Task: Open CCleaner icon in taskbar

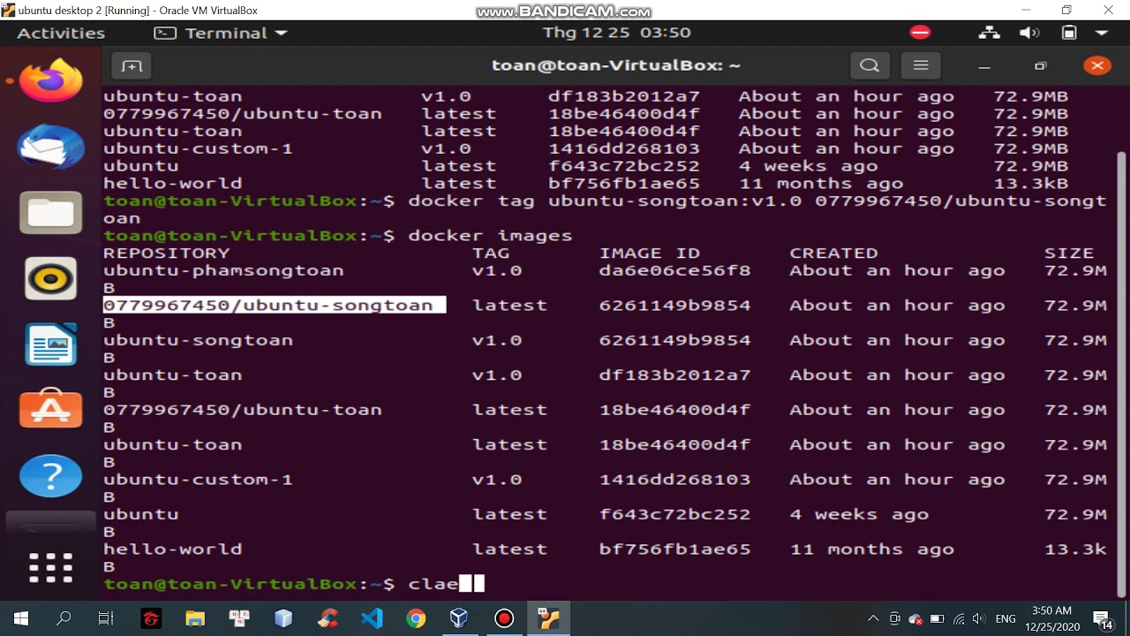Action: click(328, 618)
